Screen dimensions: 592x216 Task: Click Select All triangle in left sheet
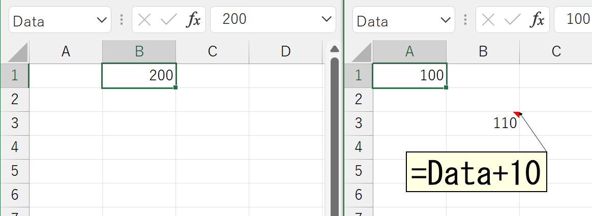15,51
